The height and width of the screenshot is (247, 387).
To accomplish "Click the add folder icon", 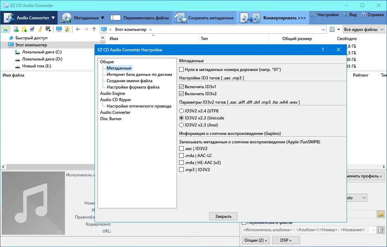I will pyautogui.click(x=24, y=30).
